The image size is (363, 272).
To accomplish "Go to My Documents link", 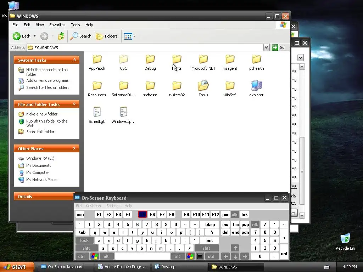I will pos(39,165).
